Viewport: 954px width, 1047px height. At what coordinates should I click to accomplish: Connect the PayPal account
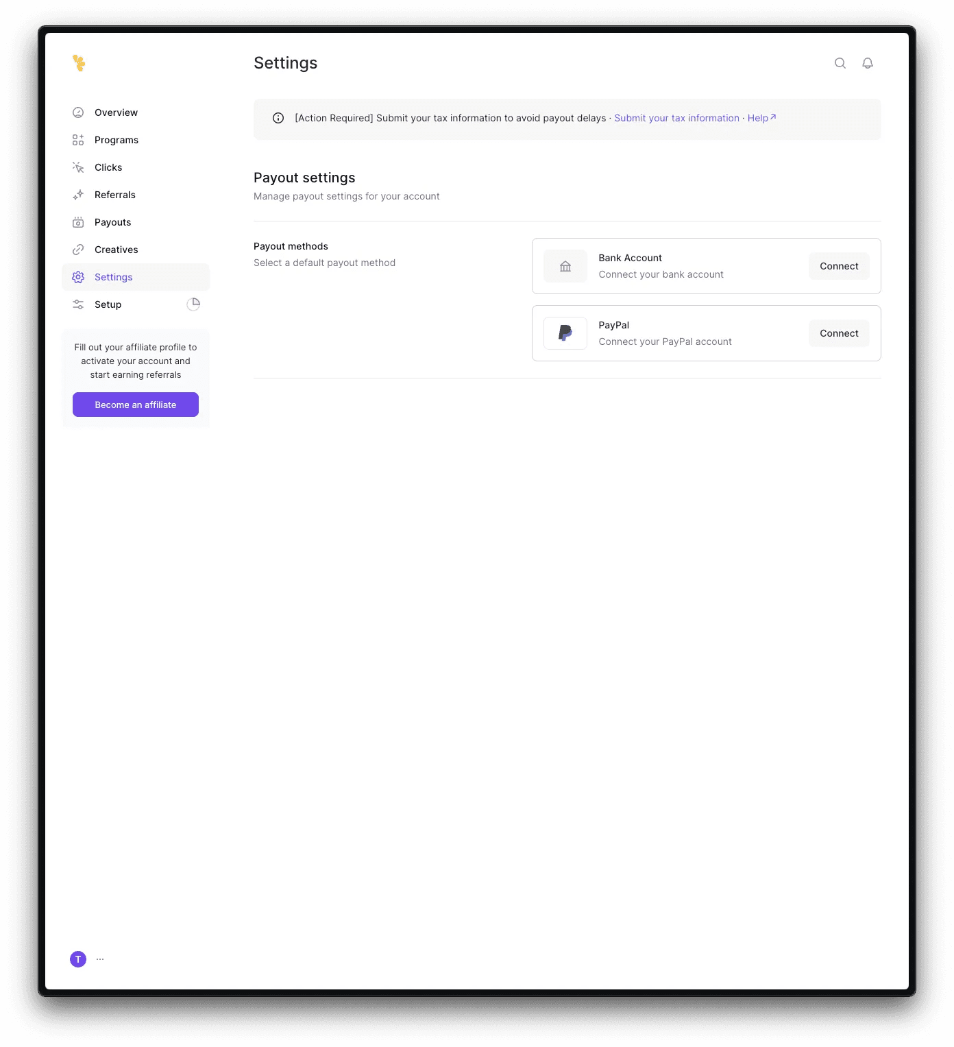click(839, 333)
